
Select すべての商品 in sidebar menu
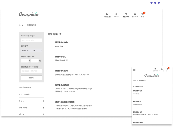click(24, 94)
